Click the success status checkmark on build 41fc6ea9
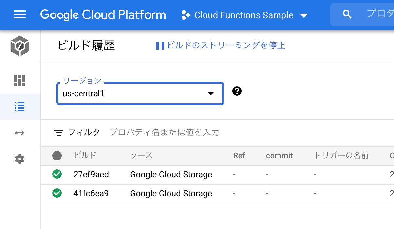Screen dimensions: 394x229 [57, 193]
